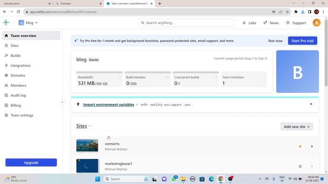
Task: Open a new browser tab
Action: (x=159, y=4)
